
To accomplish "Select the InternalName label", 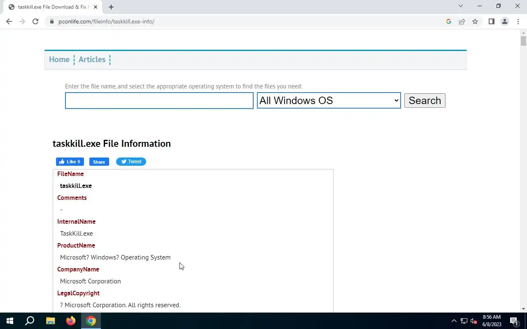I will pyautogui.click(x=77, y=222).
